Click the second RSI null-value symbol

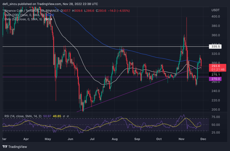tap(68, 116)
